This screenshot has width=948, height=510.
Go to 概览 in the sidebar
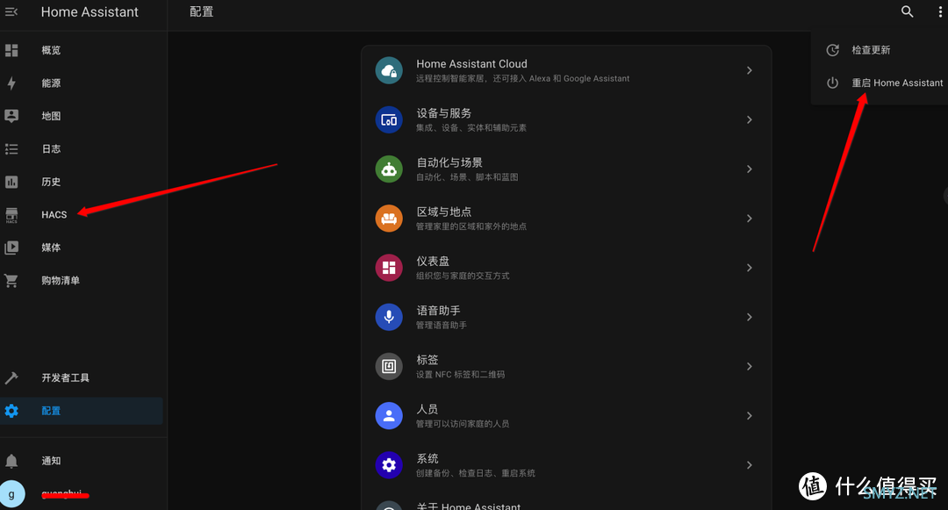83,50
